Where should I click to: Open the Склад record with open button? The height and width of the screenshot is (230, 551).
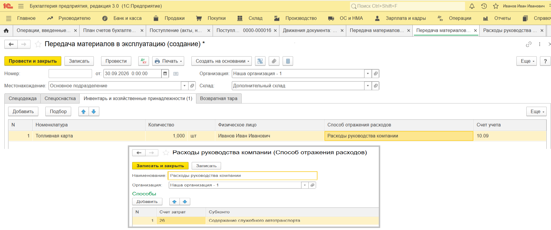376,86
